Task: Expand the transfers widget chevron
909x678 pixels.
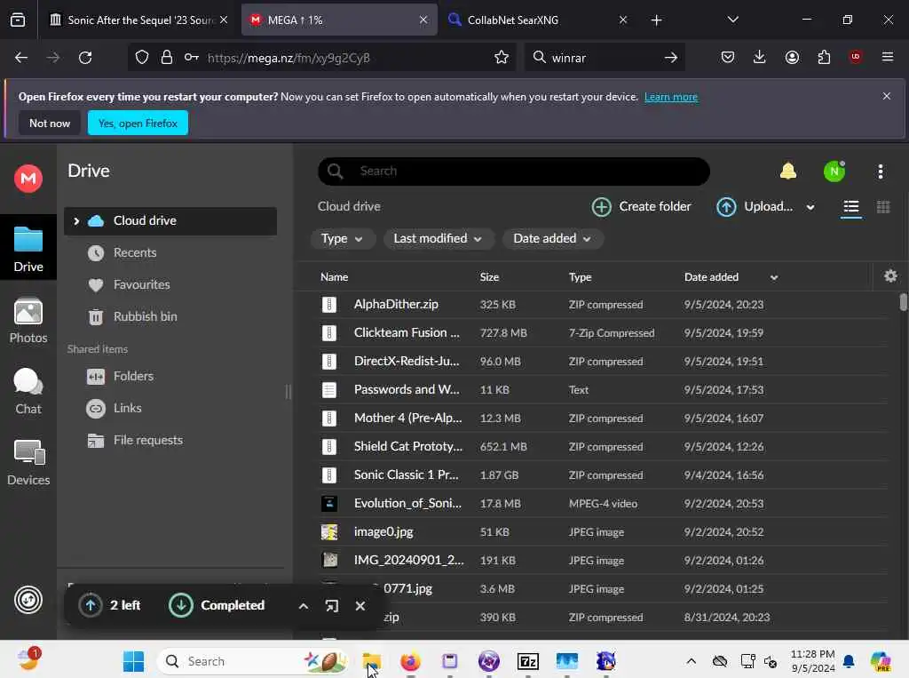Action: click(x=303, y=606)
